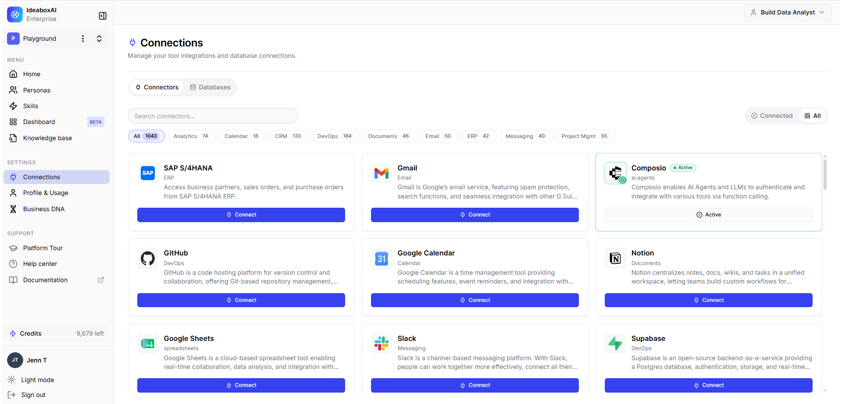Filter by CRM category chip

click(289, 136)
